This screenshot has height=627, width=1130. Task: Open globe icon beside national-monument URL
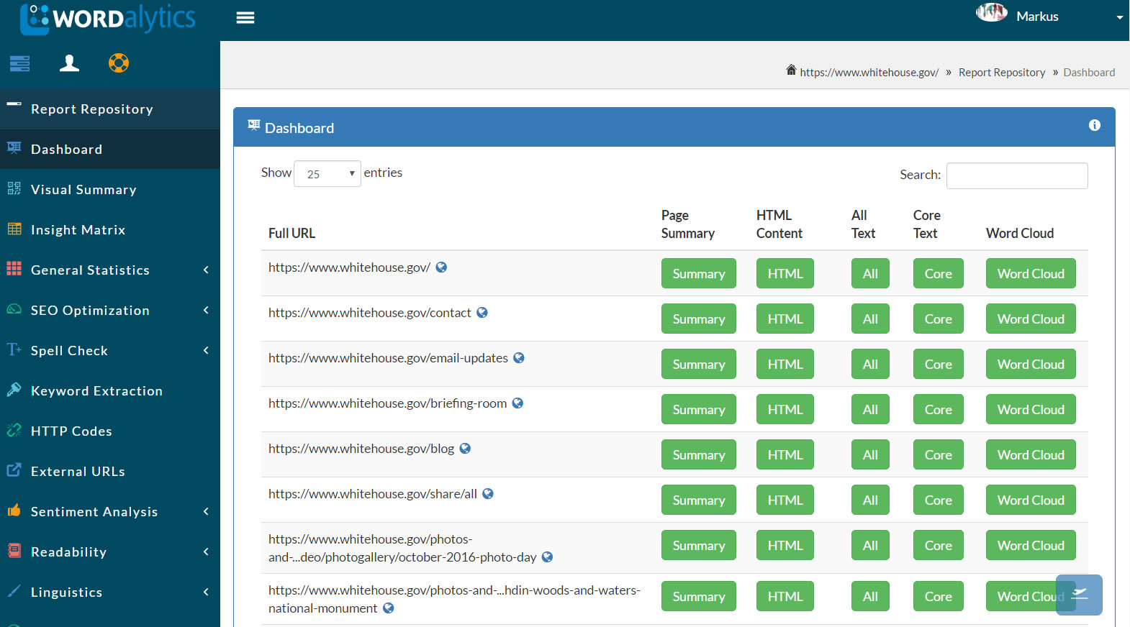point(389,608)
